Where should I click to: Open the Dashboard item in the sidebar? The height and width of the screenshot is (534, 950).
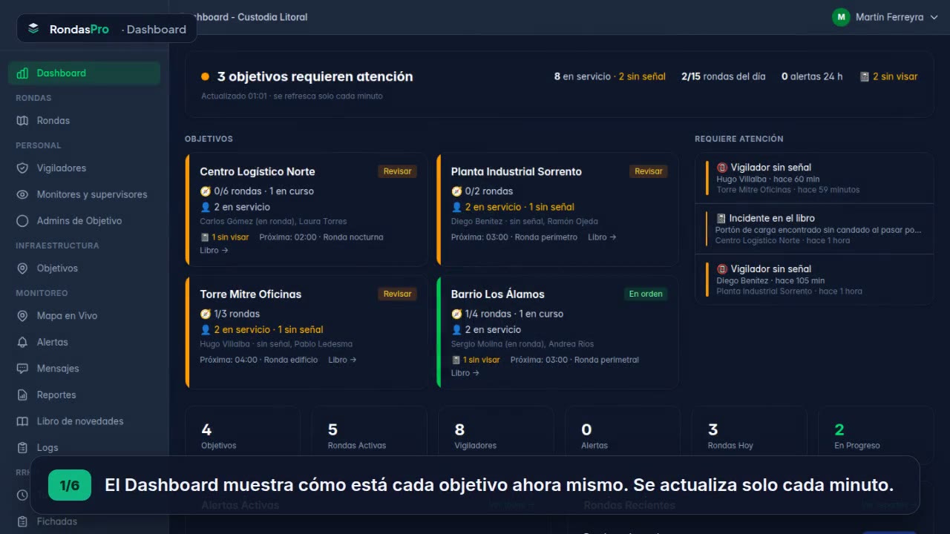click(x=84, y=73)
